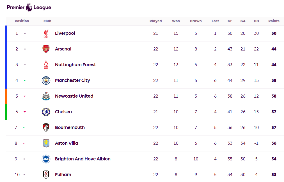Screen dimensions: 284x182
Task: Click the Brighton And Hove Albion crest
Action: click(46, 159)
